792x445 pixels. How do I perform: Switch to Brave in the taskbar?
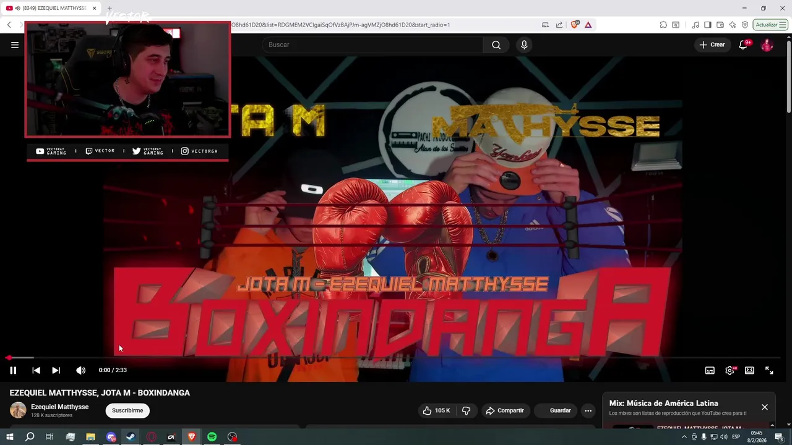(x=191, y=437)
